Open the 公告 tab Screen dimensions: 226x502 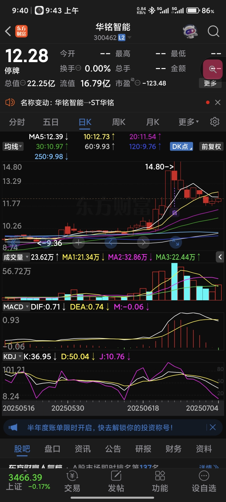(113, 449)
